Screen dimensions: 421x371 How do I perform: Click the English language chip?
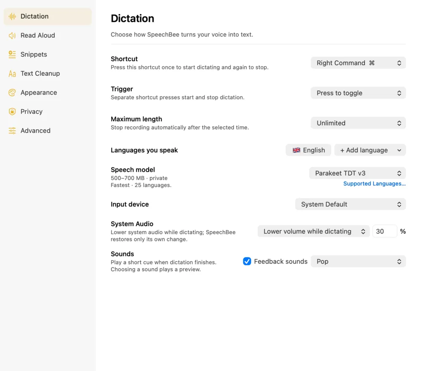click(308, 150)
